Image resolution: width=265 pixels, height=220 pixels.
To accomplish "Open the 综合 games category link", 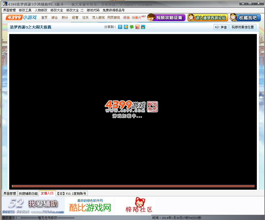I will click(55, 18).
